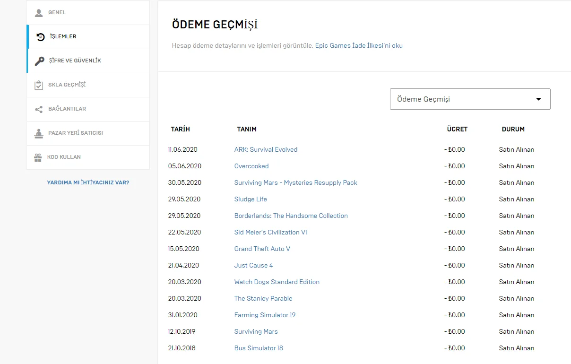Open SKLA GEÇMİŞİ page
Viewport: 571px width, 364px height.
(x=88, y=85)
